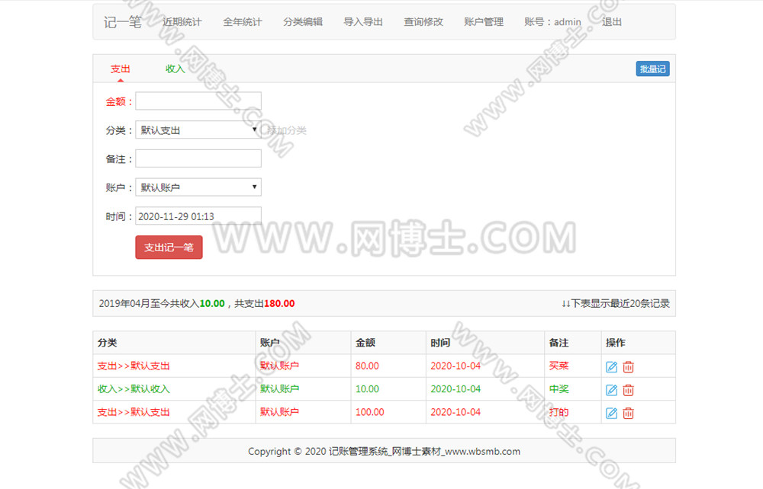
Task: Click the total expense 180.00 figure
Action: pyautogui.click(x=279, y=303)
